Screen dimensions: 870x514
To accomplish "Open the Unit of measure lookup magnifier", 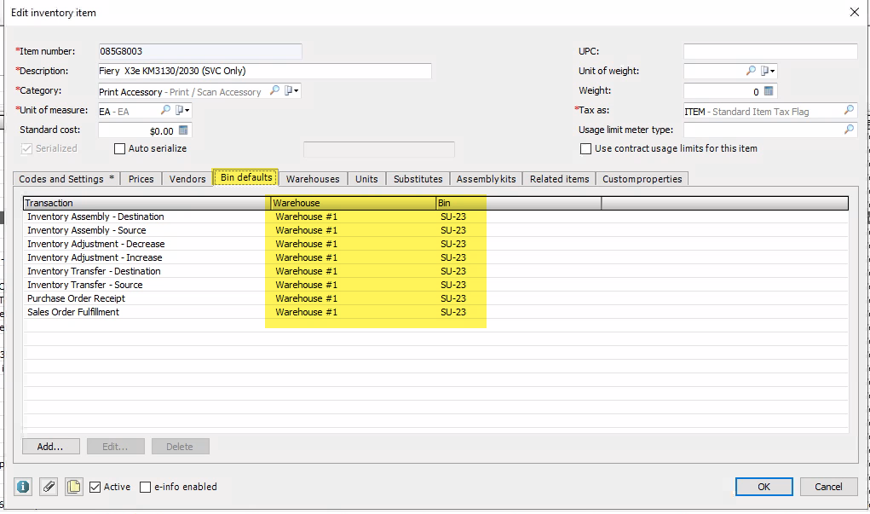I will (165, 110).
